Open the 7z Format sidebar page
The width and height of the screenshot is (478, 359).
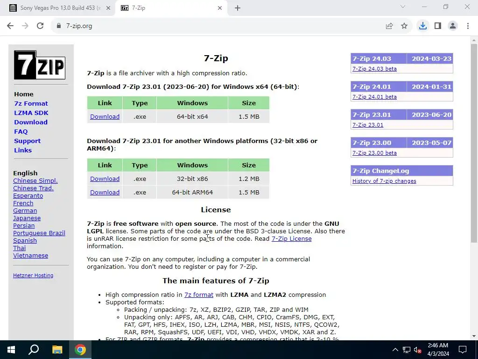pyautogui.click(x=31, y=103)
